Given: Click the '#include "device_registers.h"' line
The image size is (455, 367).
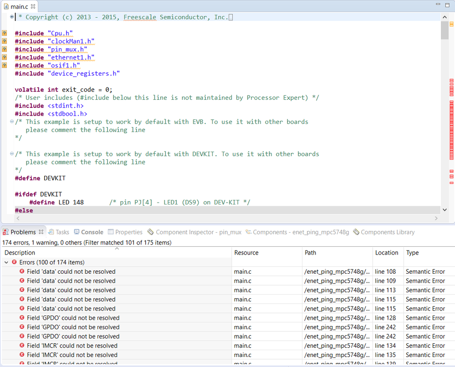Looking at the screenshot, I should pyautogui.click(x=67, y=73).
